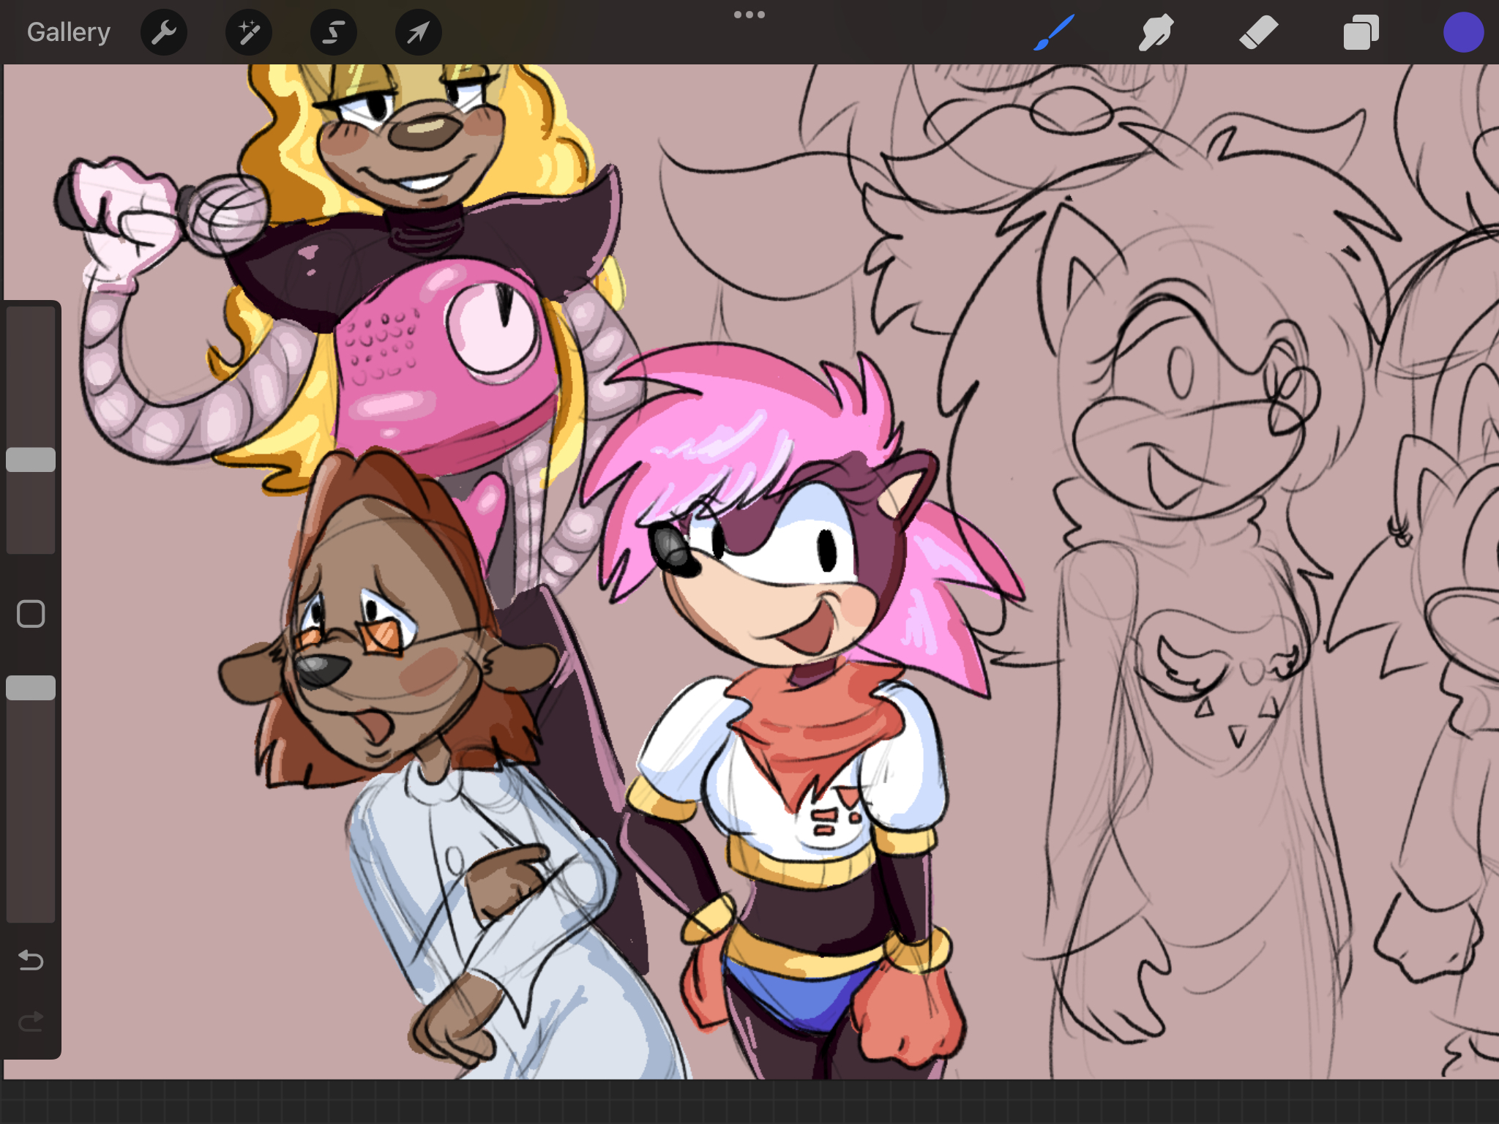Image resolution: width=1499 pixels, height=1124 pixels.
Task: Return to the Gallery
Action: pos(68,32)
